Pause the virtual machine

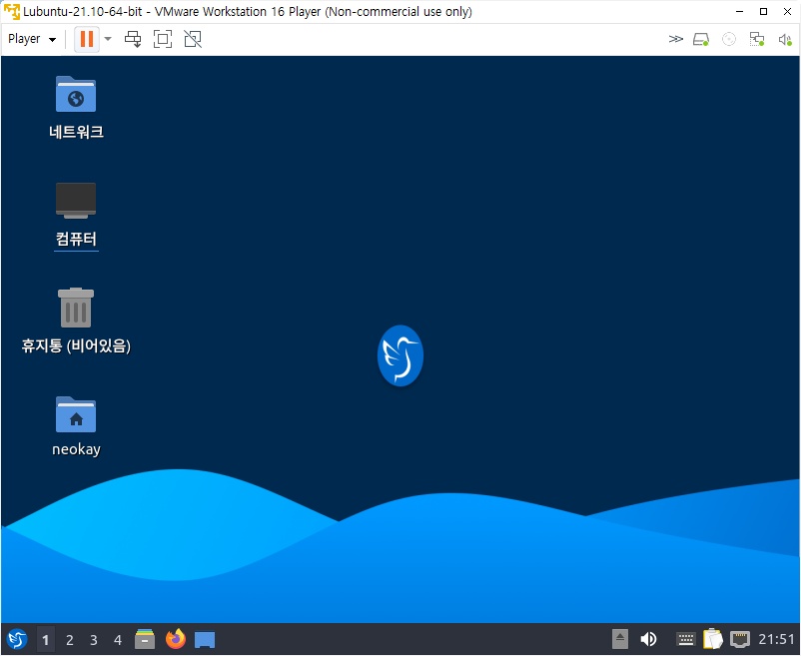pyautogui.click(x=87, y=39)
